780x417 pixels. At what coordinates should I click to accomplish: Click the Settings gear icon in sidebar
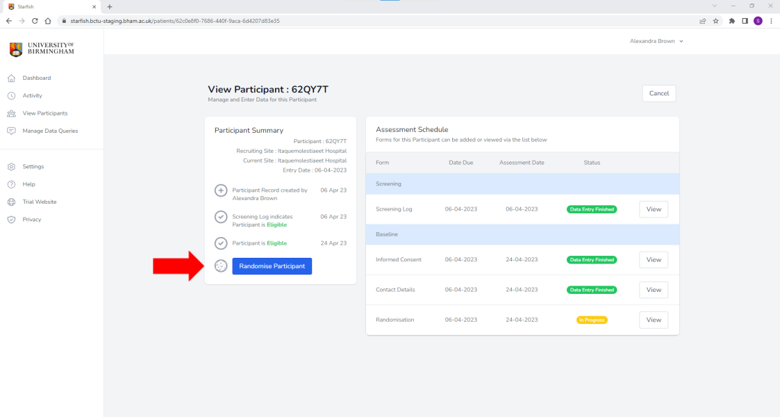(x=11, y=167)
